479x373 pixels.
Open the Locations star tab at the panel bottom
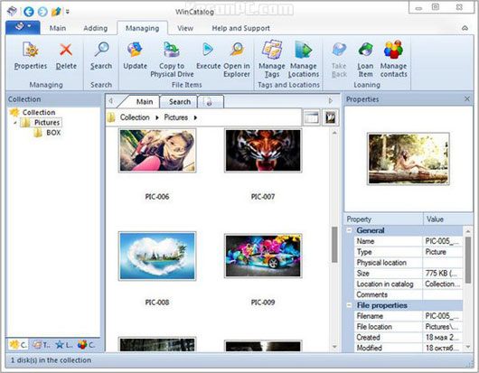click(x=64, y=345)
